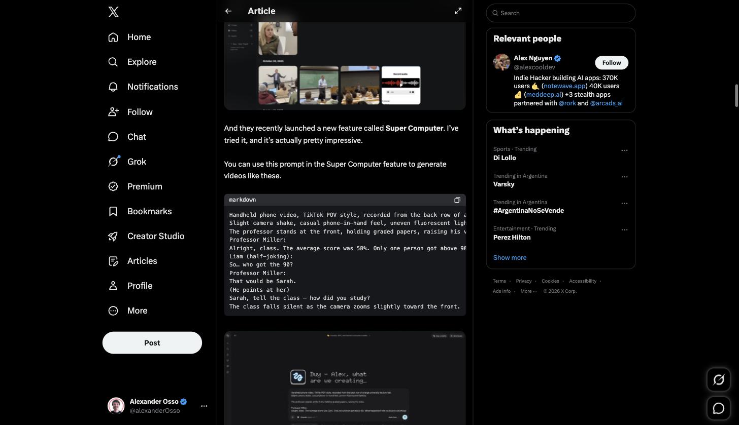This screenshot has width=739, height=425.
Task: Click the 'Professor Miller:' first code line
Action: [x=258, y=240]
